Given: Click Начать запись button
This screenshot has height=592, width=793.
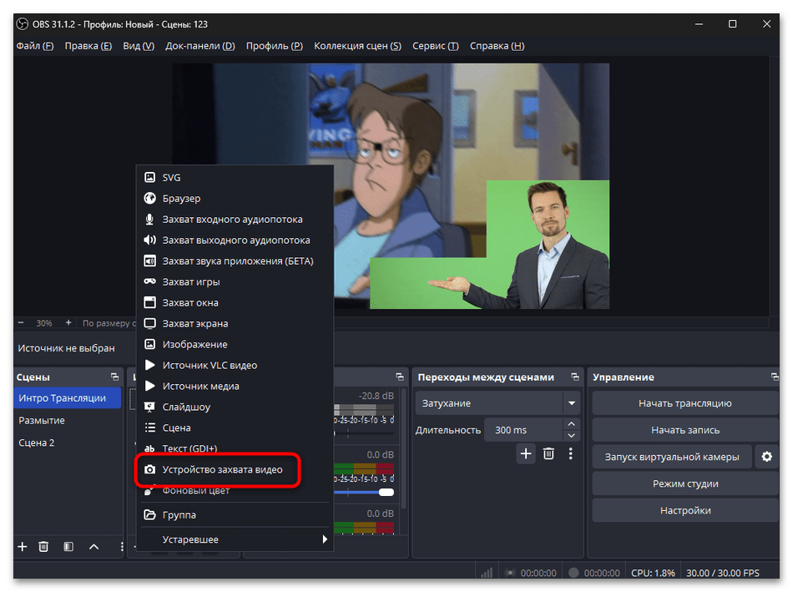Looking at the screenshot, I should pos(685,430).
